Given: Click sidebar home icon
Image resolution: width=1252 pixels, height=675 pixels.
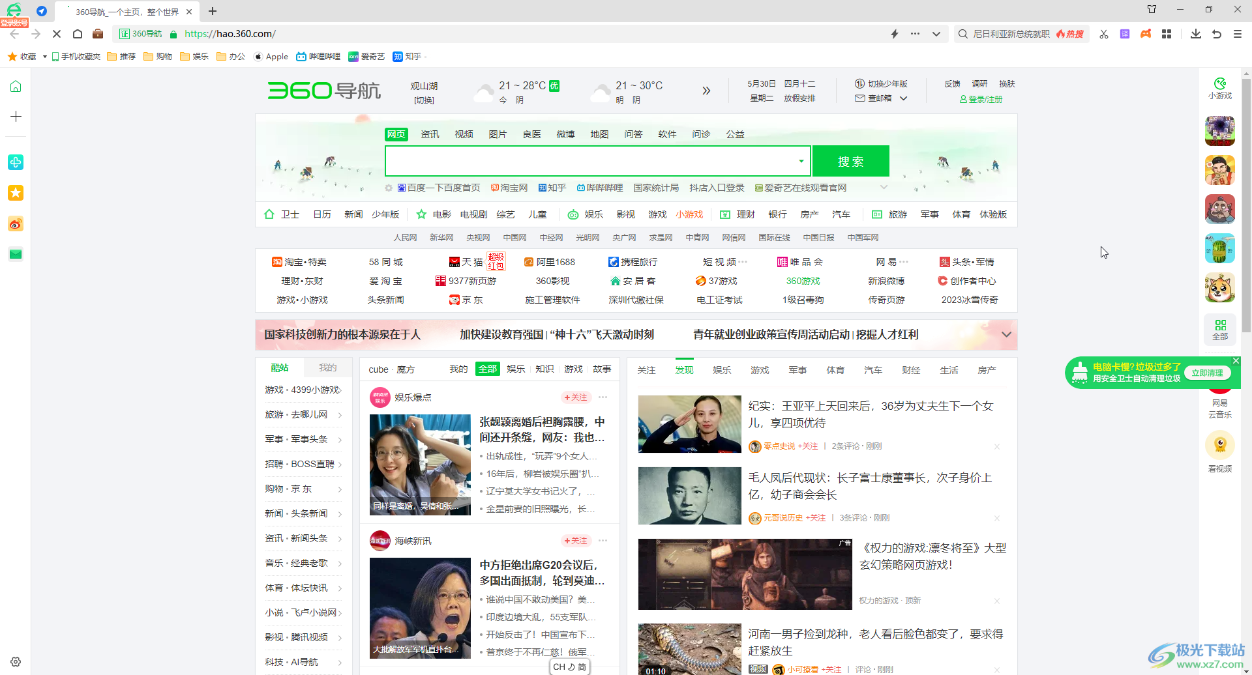Looking at the screenshot, I should [x=16, y=86].
